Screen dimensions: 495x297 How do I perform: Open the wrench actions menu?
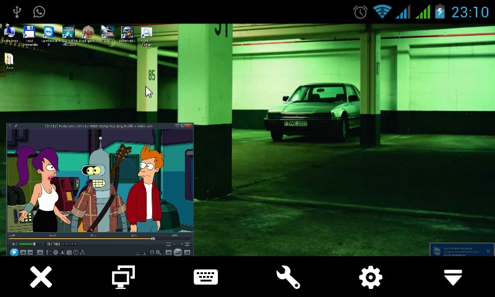pyautogui.click(x=288, y=277)
